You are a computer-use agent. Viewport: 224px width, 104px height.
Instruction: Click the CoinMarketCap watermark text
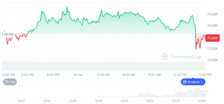pos(185,57)
